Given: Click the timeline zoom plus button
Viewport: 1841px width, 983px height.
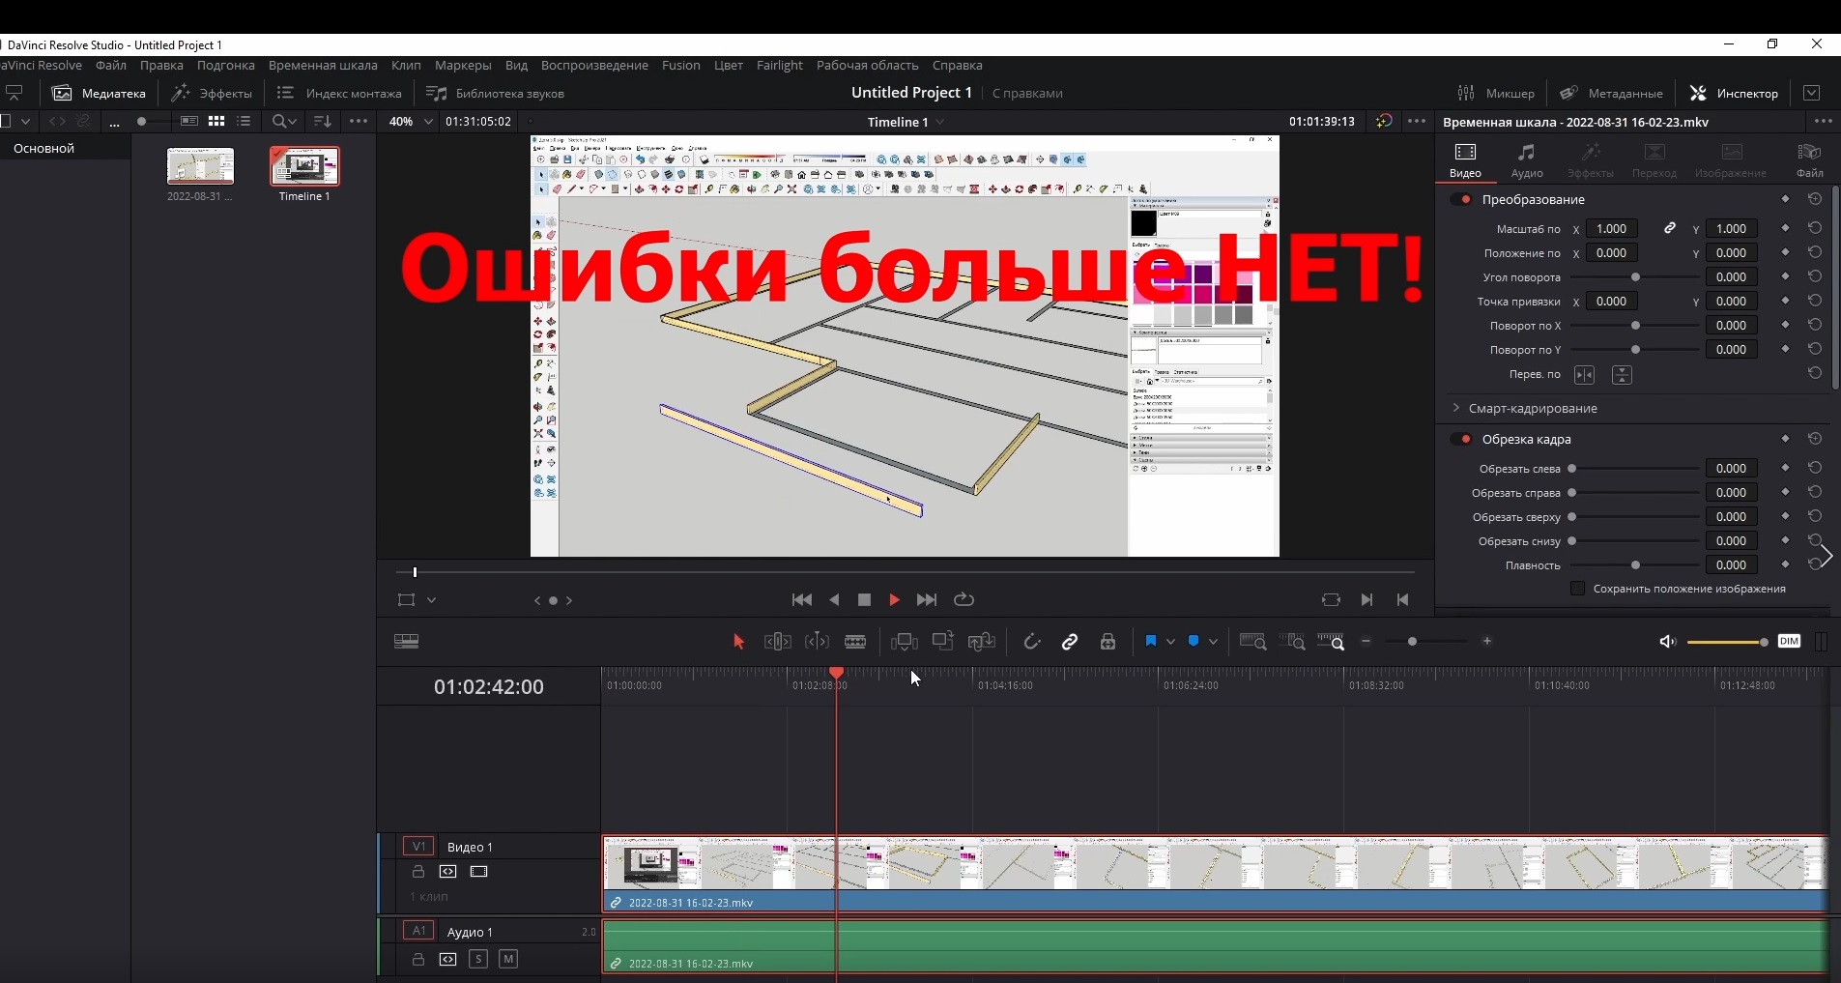Looking at the screenshot, I should [1487, 642].
